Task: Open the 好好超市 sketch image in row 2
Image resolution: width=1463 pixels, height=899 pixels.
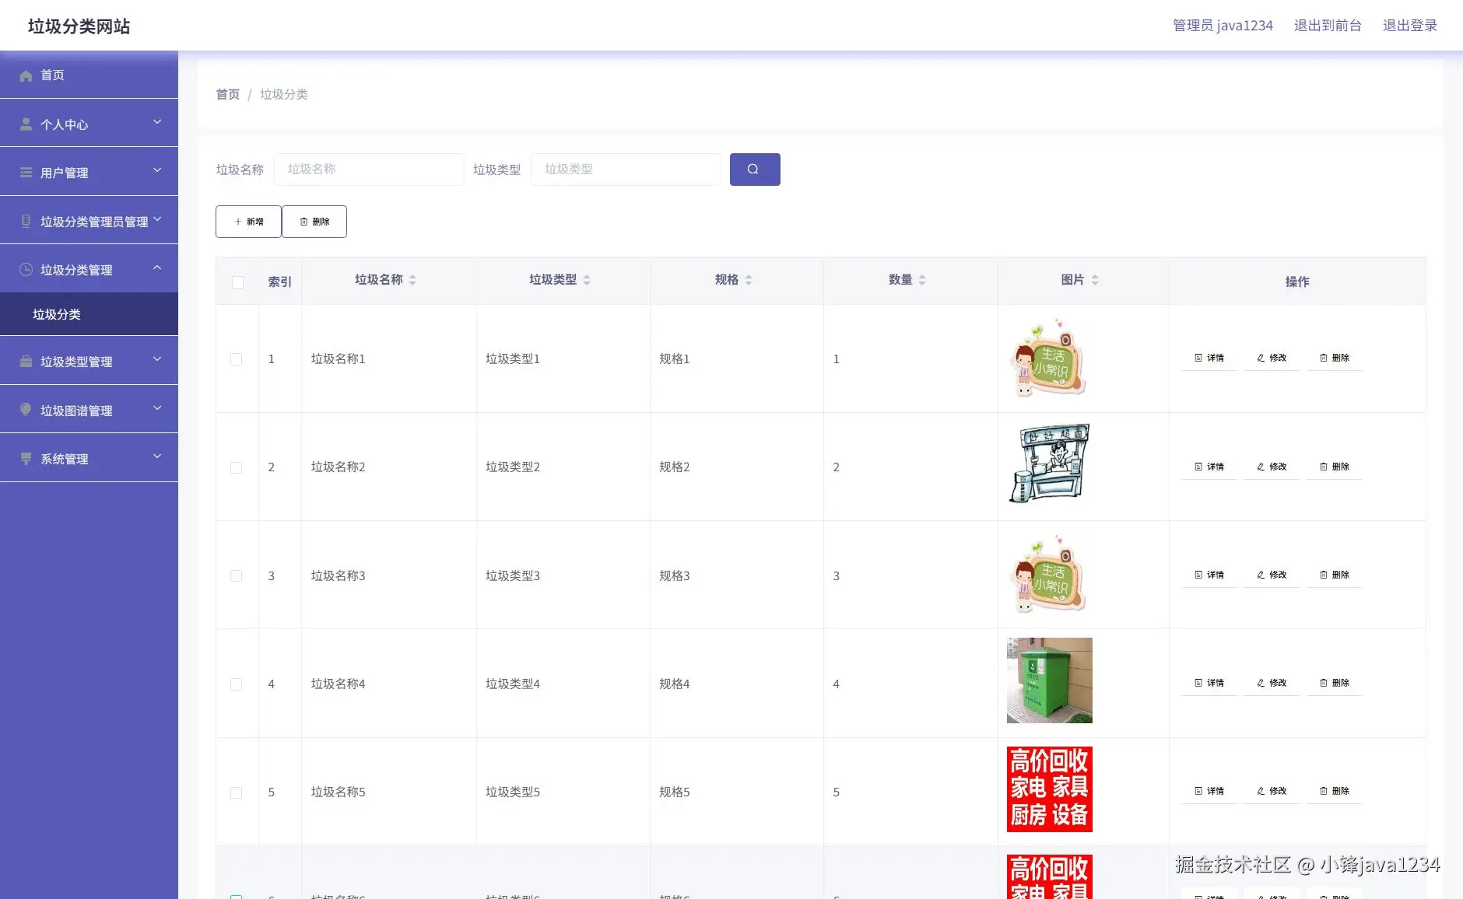Action: 1050,463
